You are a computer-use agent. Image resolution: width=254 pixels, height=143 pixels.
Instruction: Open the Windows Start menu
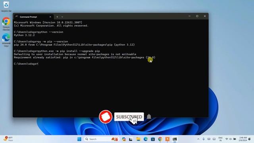coord(79,139)
